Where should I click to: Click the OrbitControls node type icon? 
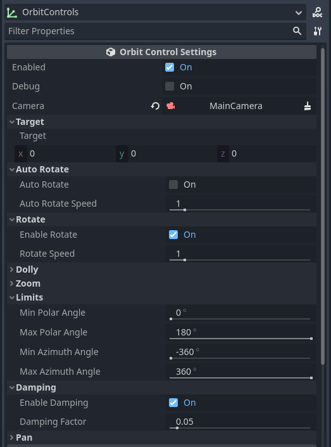click(12, 13)
